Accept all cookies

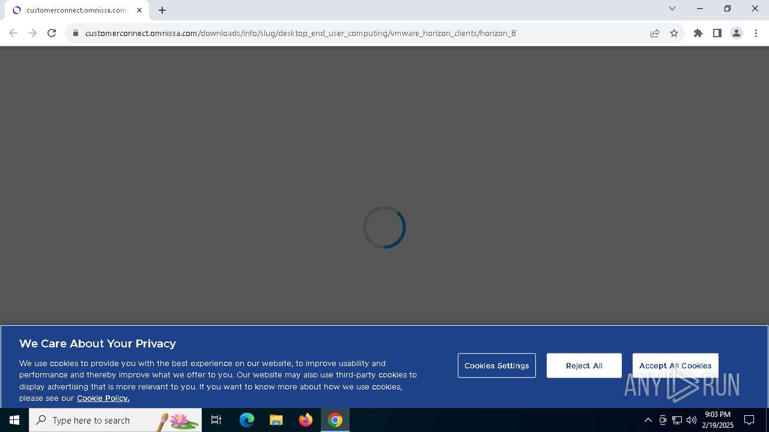[675, 365]
